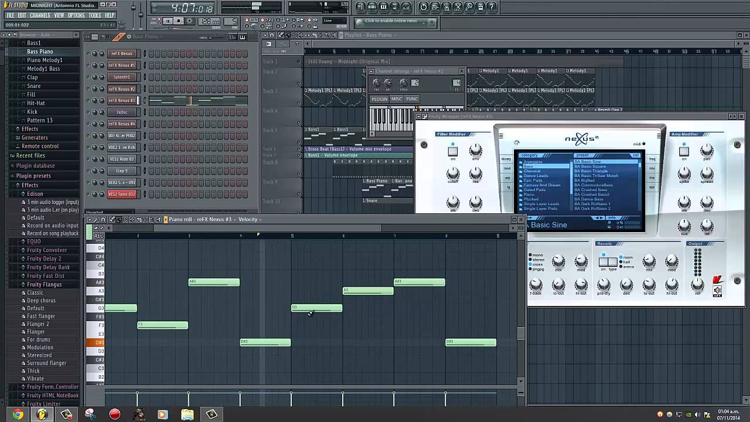The width and height of the screenshot is (750, 422).
Task: Collapse Plugin presets section
Action: point(33,176)
